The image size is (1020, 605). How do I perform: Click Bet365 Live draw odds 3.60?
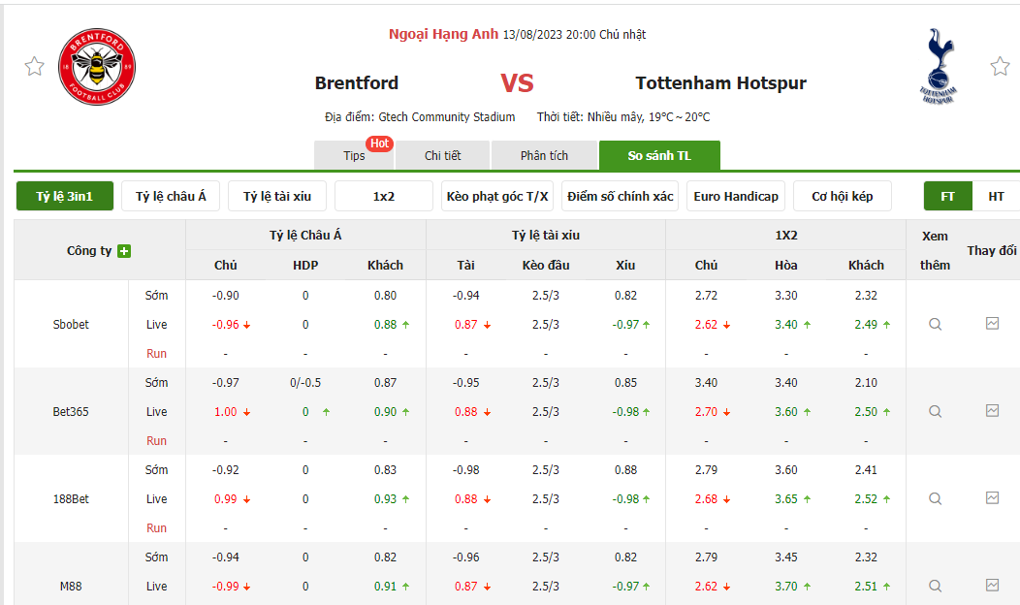point(785,411)
